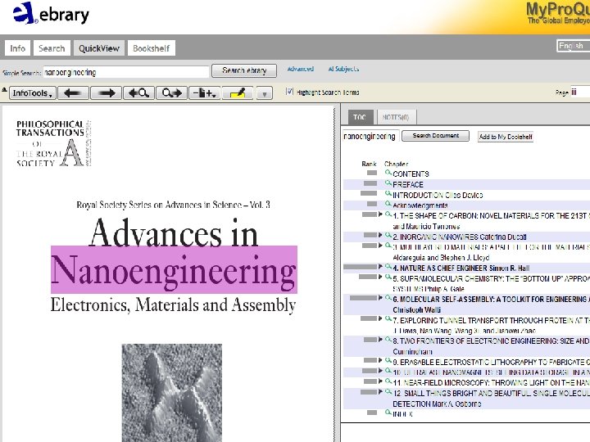Click search icon beside chapter 2
The image size is (590, 442).
tap(388, 235)
